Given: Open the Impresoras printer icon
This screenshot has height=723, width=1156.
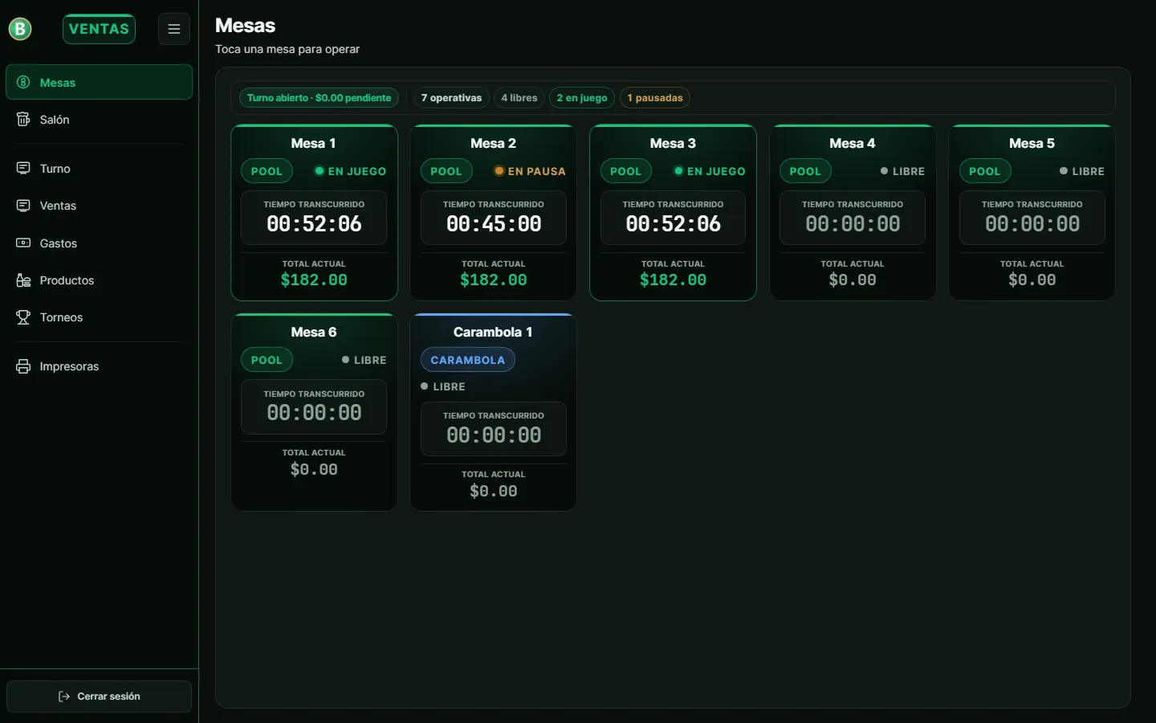Looking at the screenshot, I should [x=23, y=366].
